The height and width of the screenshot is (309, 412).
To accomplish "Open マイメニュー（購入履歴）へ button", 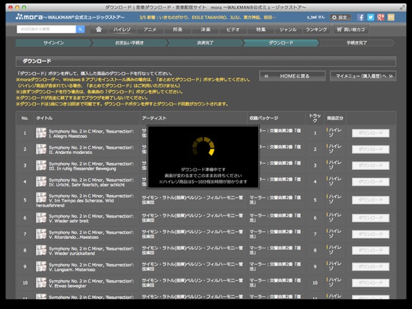I will [x=363, y=76].
